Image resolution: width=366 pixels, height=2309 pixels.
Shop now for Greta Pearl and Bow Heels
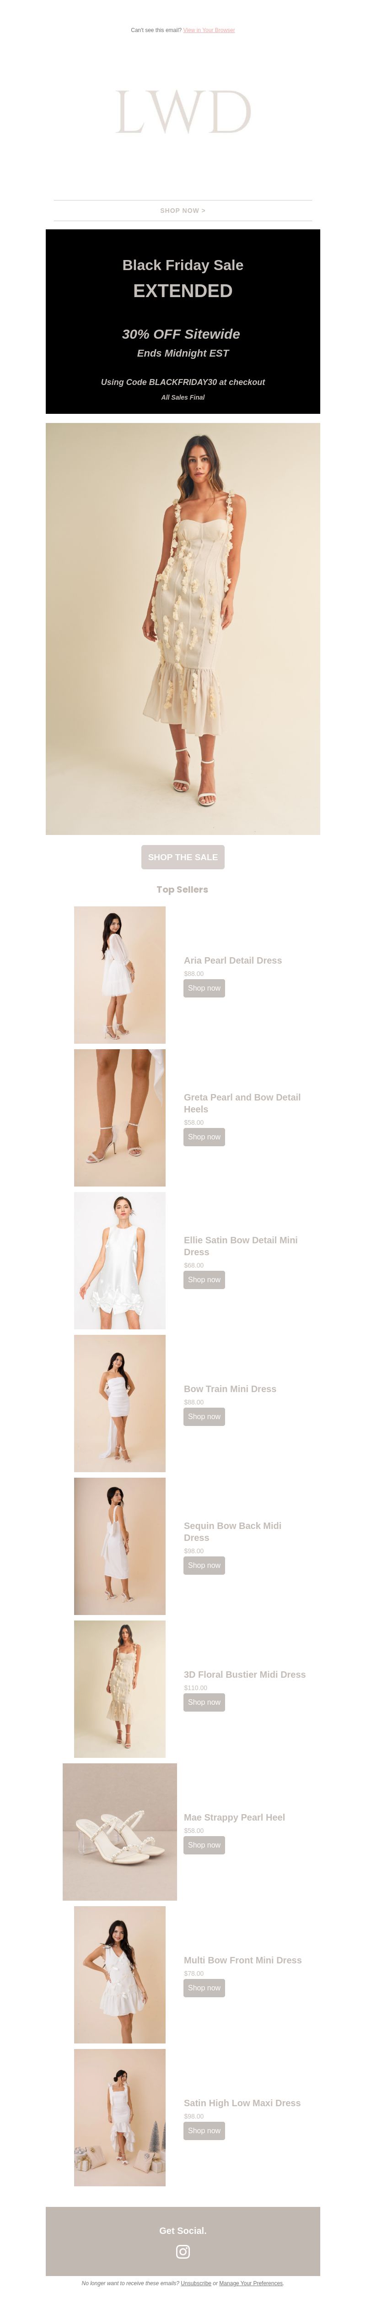(204, 1137)
